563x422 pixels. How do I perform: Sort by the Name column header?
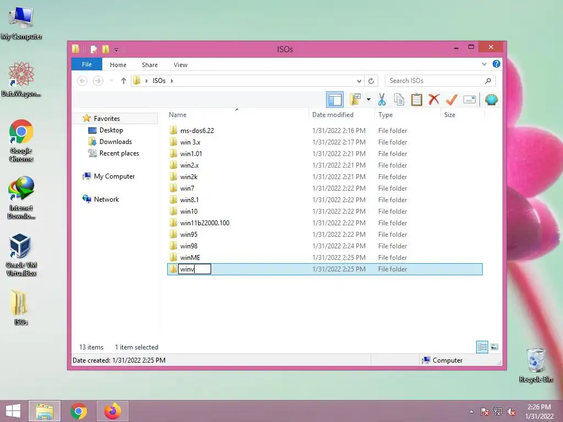[237, 114]
